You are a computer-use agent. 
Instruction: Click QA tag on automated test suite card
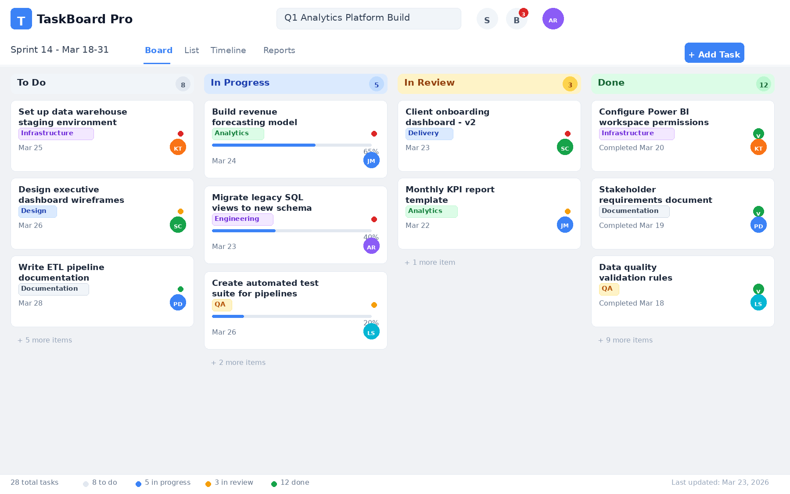click(x=222, y=305)
